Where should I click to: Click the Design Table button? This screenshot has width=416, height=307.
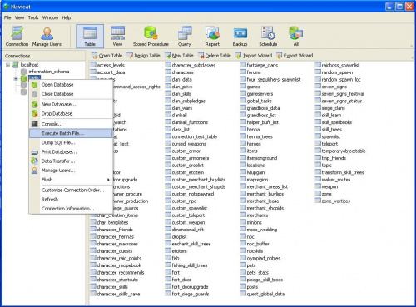pyautogui.click(x=143, y=56)
